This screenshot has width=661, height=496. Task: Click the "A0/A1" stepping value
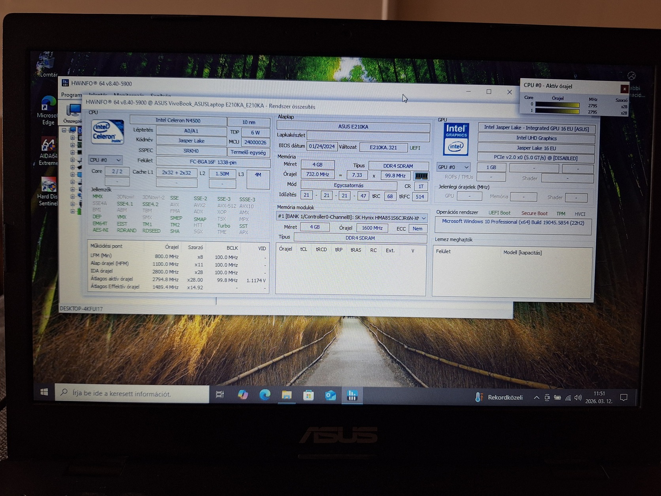pyautogui.click(x=191, y=131)
